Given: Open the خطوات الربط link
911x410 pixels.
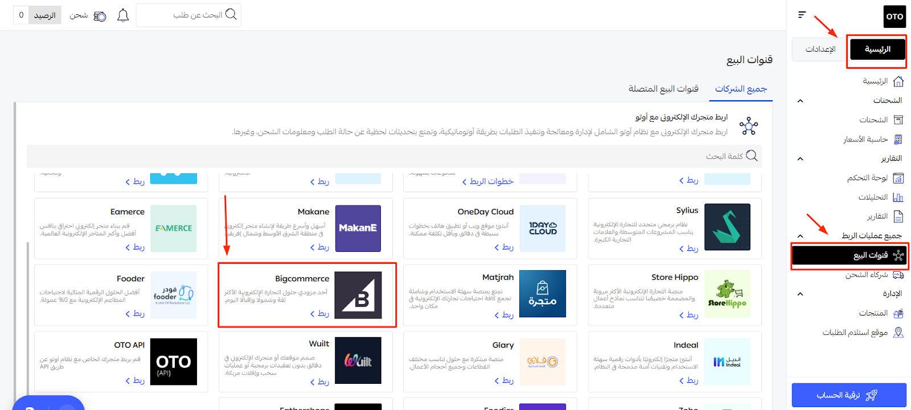Looking at the screenshot, I should (x=488, y=181).
